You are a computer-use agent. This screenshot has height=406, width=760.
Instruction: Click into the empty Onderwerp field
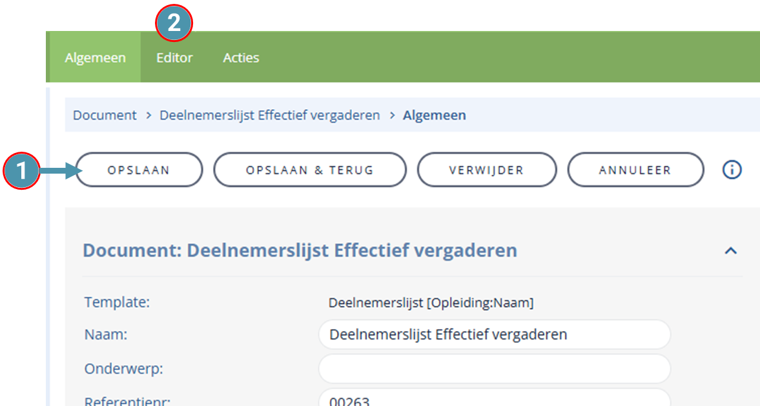(495, 369)
